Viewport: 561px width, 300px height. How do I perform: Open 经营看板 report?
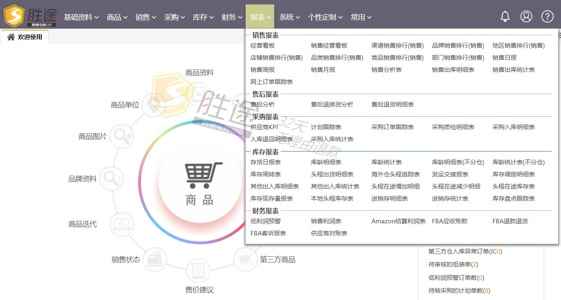click(x=263, y=46)
